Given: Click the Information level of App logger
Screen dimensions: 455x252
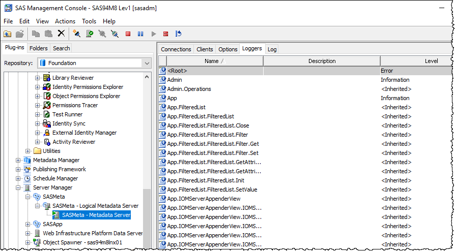Looking at the screenshot, I should pos(395,98).
